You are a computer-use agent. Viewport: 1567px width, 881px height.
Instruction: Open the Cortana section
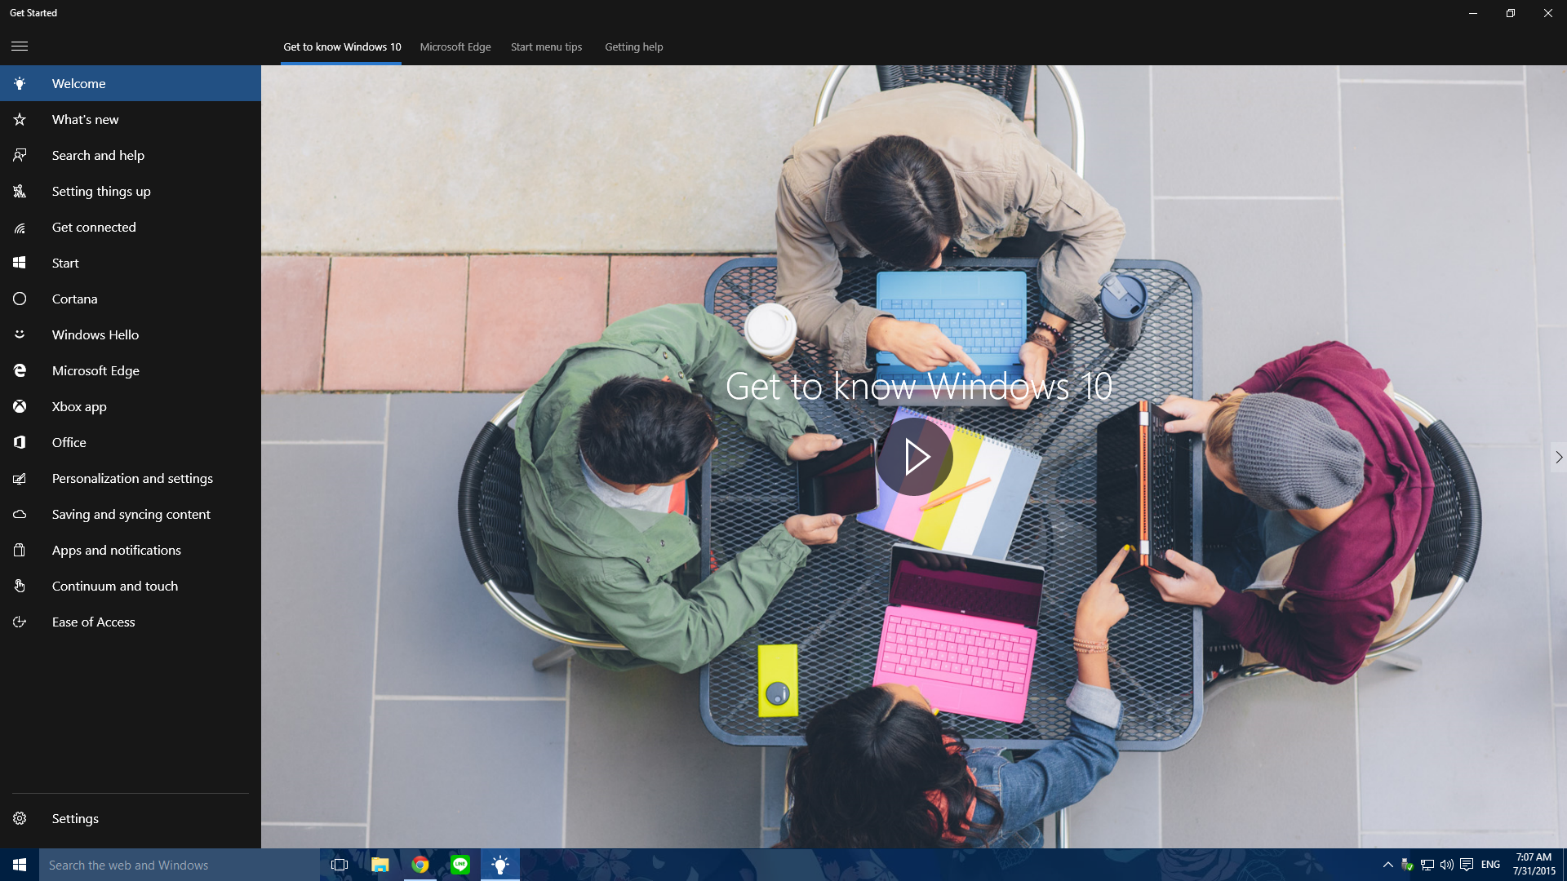(131, 299)
